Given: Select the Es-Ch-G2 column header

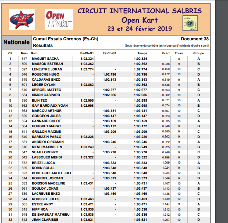Looking at the screenshot, I should tap(110, 53).
